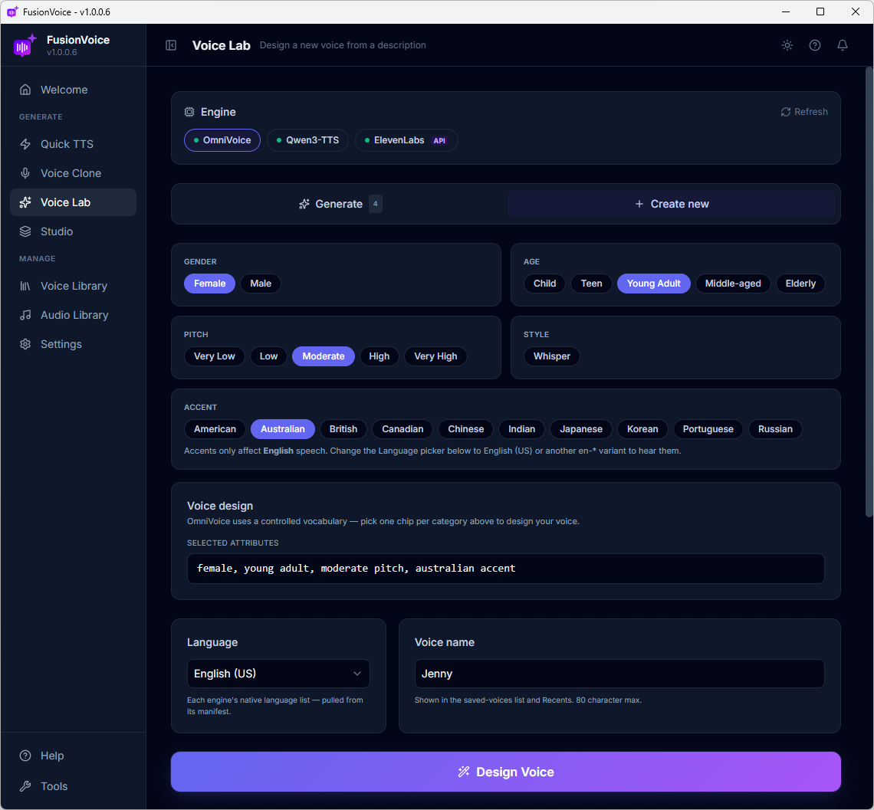Collapse the sidebar panel icon

click(171, 45)
